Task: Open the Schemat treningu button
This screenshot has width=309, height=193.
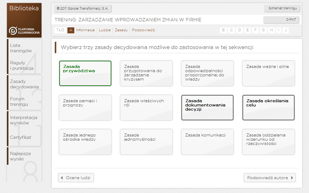Action: click(282, 8)
